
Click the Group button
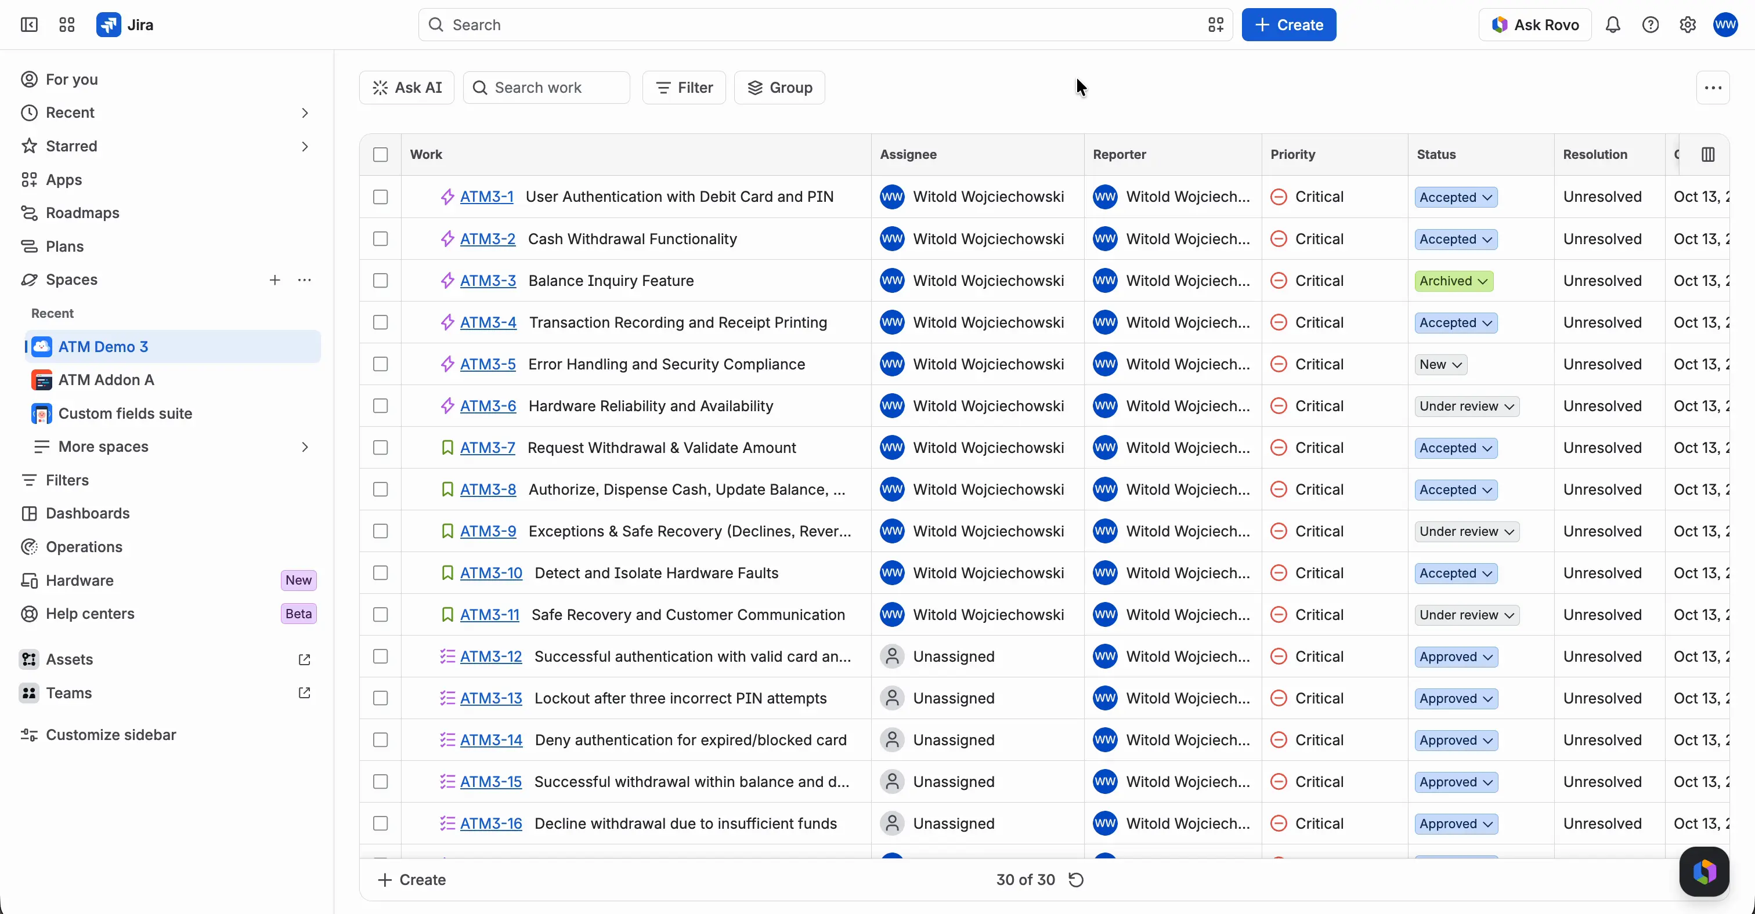779,88
